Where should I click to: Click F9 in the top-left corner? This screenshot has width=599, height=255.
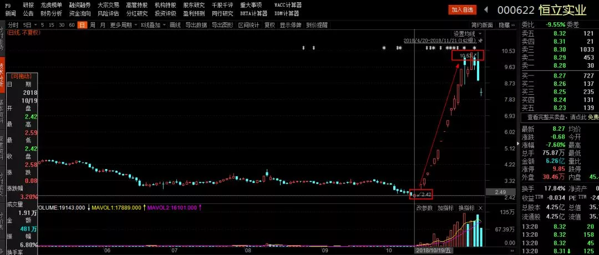point(8,6)
